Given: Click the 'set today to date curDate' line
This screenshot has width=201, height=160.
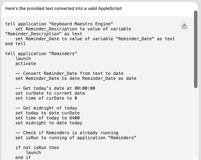Looking at the screenshot, I should pyautogui.click(x=47, y=113).
